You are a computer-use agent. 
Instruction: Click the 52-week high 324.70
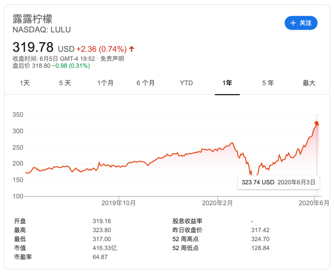260,239
